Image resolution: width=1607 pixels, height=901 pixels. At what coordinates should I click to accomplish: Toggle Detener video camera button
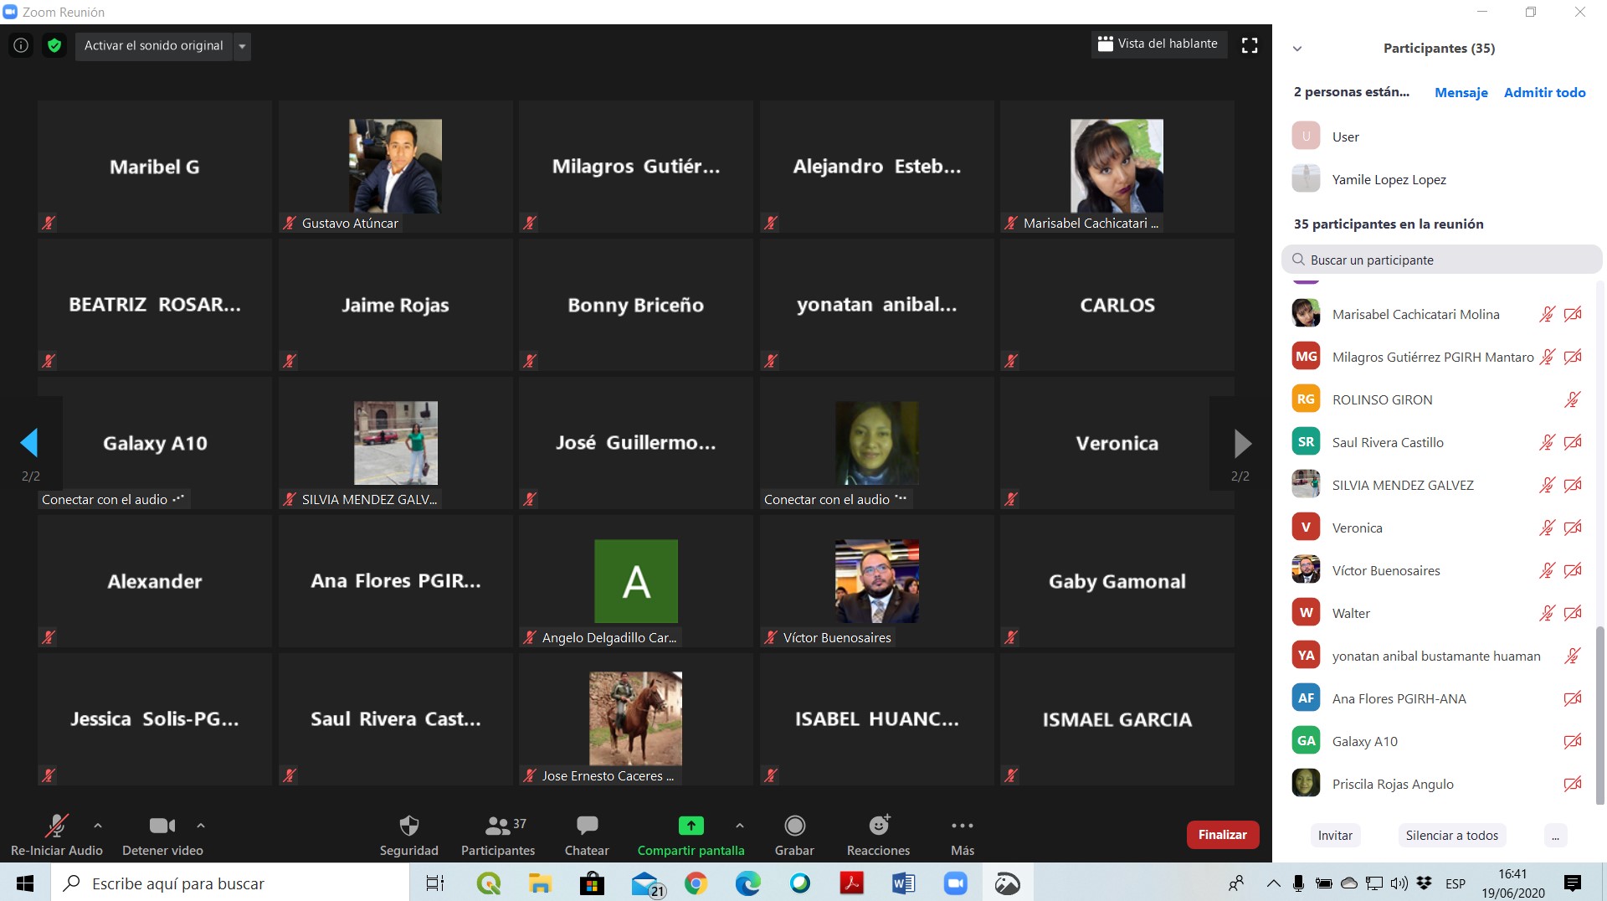coord(162,826)
